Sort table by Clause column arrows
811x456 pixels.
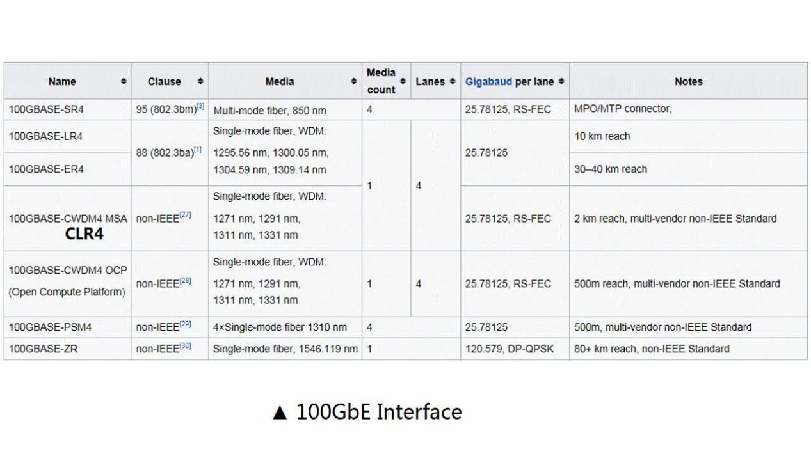[200, 82]
